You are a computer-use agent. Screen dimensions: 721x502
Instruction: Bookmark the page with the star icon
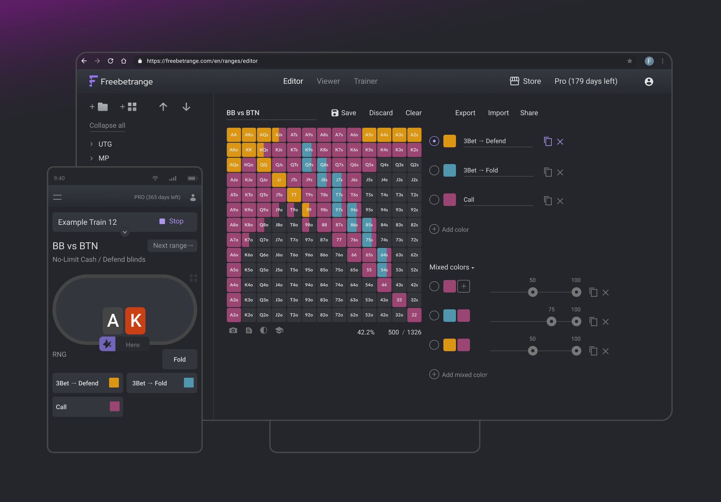click(630, 61)
